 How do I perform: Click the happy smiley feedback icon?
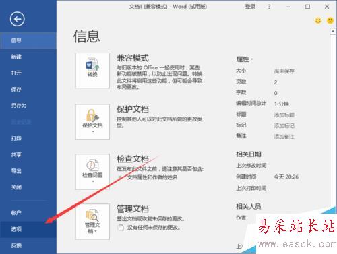[x=318, y=21]
